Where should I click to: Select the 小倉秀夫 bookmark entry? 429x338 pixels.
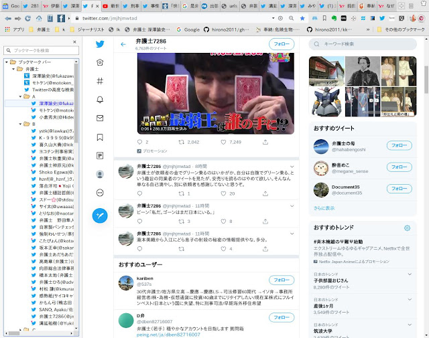click(x=54, y=117)
